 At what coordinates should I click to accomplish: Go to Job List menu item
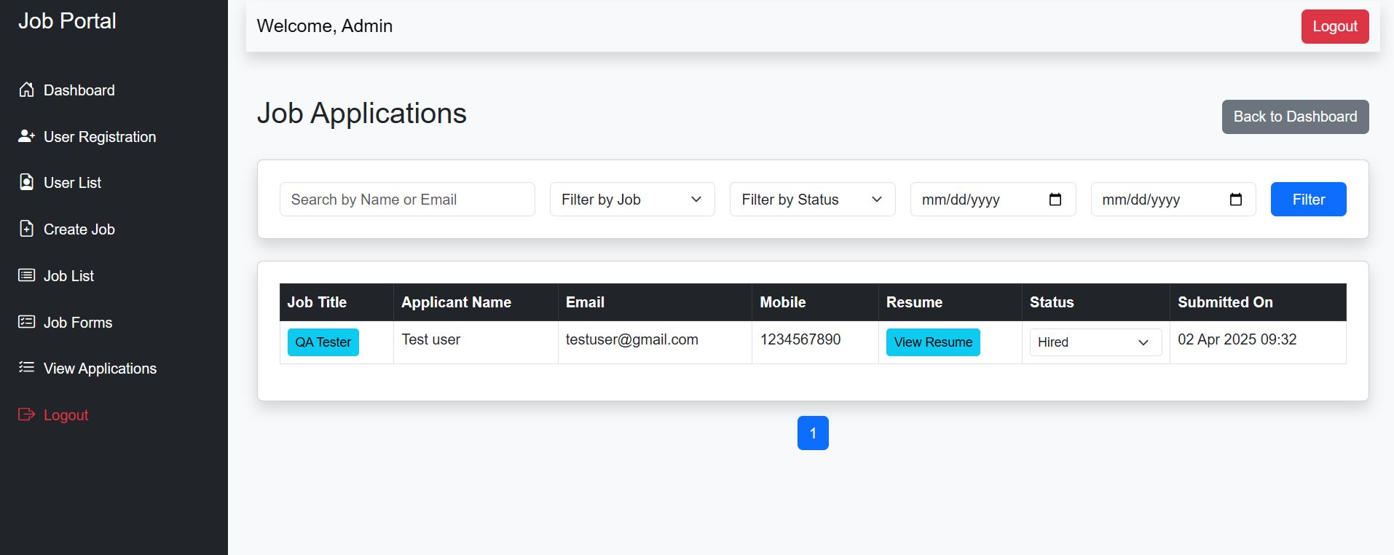tap(68, 276)
